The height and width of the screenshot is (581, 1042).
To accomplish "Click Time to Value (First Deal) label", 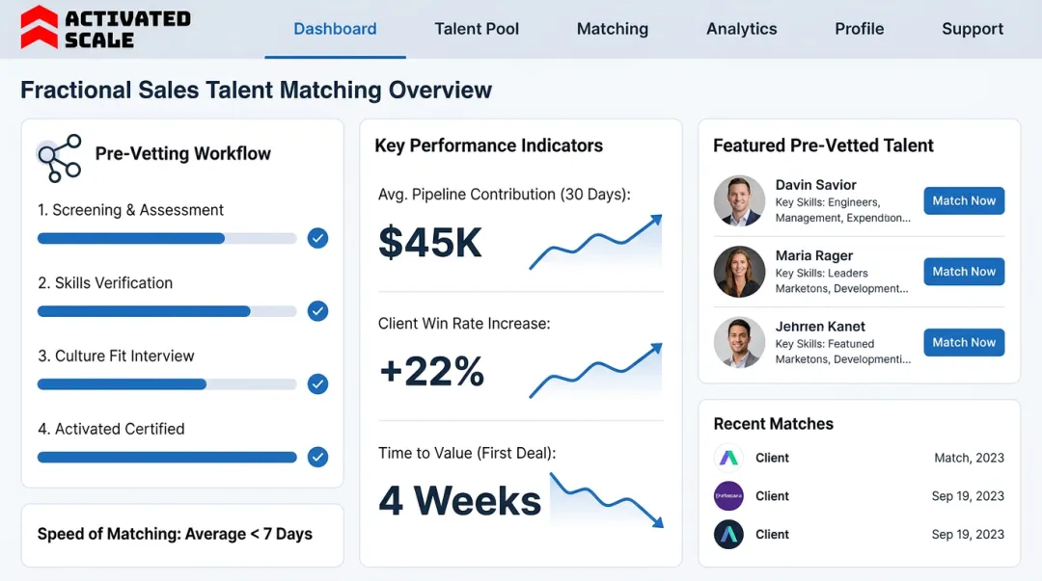I will pyautogui.click(x=467, y=453).
